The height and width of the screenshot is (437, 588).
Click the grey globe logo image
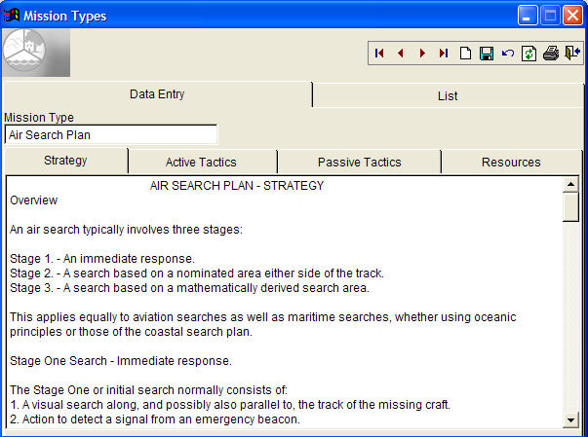(36, 53)
